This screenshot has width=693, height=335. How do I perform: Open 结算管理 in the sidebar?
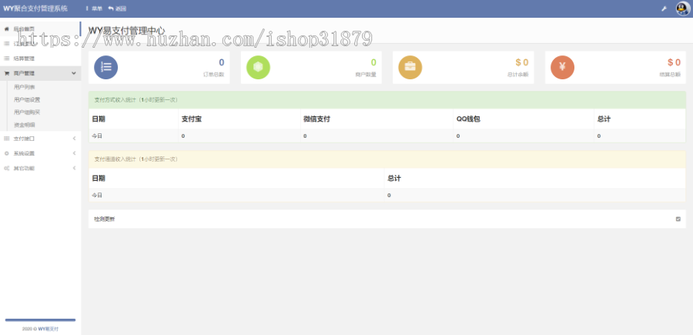coord(24,58)
